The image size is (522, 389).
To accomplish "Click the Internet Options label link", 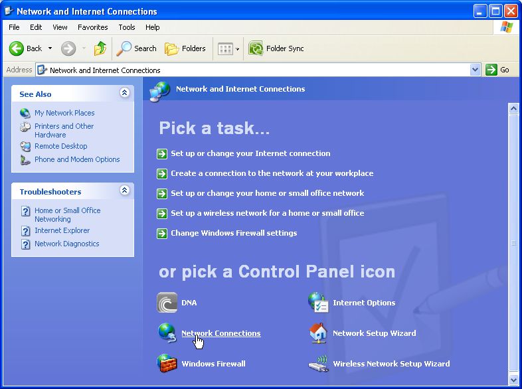I will coord(364,303).
